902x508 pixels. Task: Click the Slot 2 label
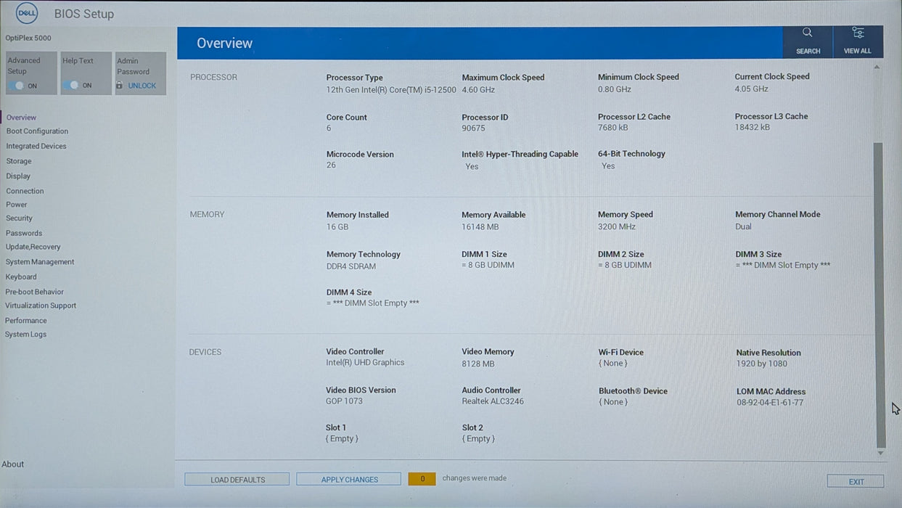click(x=472, y=428)
